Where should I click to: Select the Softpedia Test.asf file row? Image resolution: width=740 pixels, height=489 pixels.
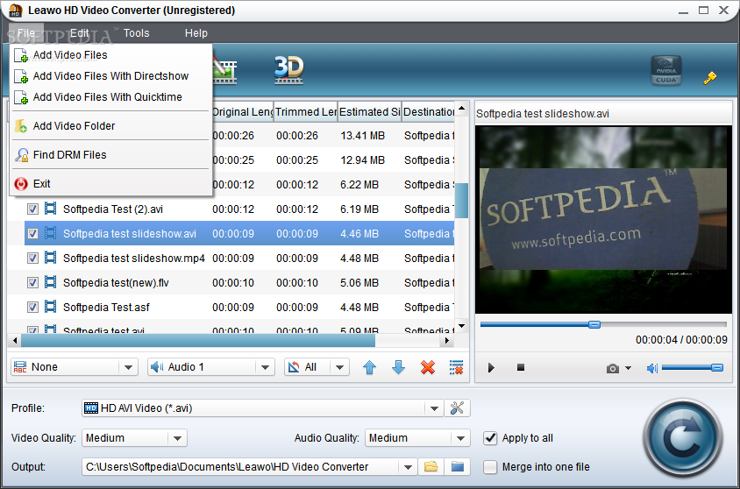pyautogui.click(x=239, y=307)
